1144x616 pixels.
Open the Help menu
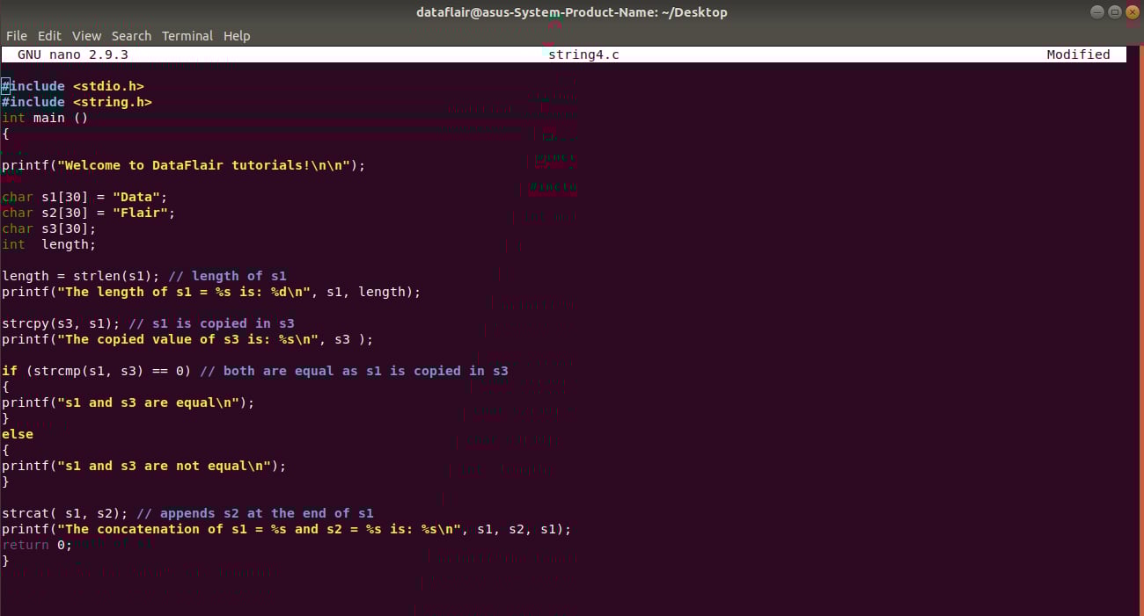[x=237, y=36]
